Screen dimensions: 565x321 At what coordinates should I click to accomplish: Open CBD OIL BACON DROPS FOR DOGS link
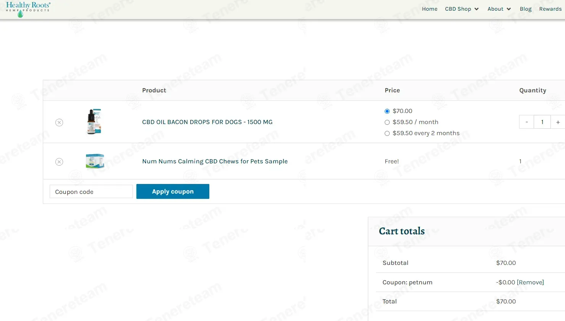[207, 122]
